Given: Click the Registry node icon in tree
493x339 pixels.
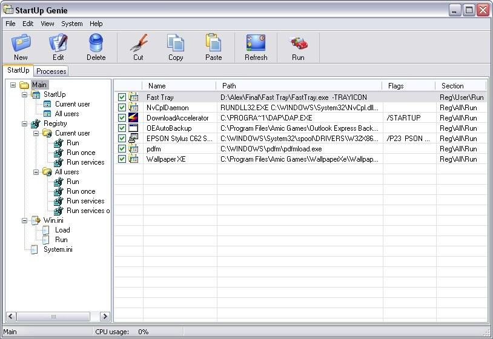Looking at the screenshot, I should (36, 123).
